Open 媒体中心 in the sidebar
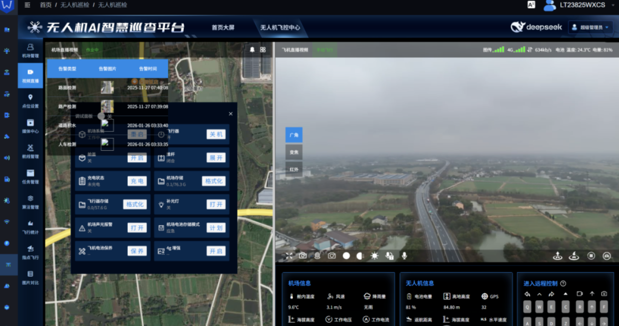Image resolution: width=619 pixels, height=326 pixels. tap(30, 126)
